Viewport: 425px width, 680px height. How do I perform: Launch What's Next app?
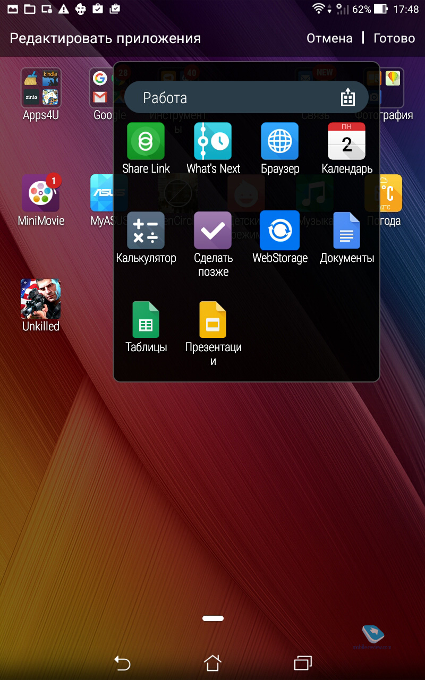[x=213, y=141]
